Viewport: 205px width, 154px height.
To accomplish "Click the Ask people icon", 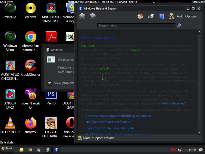I will [x=171, y=16].
